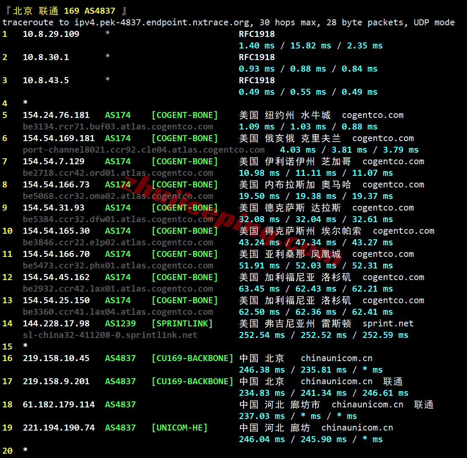The width and height of the screenshot is (467, 458).
Task: Select IP address 144.228.17.98
Action: click(x=56, y=324)
